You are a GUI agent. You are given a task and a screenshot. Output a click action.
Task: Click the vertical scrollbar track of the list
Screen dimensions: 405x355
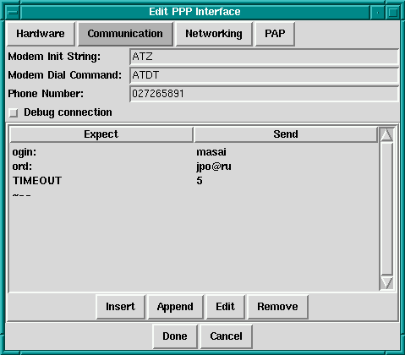[x=386, y=209]
